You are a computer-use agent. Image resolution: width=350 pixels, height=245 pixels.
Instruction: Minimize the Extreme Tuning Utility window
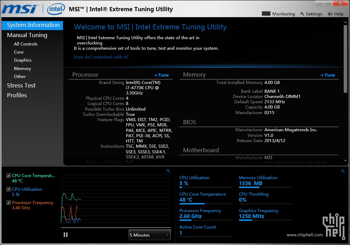[320, 3]
